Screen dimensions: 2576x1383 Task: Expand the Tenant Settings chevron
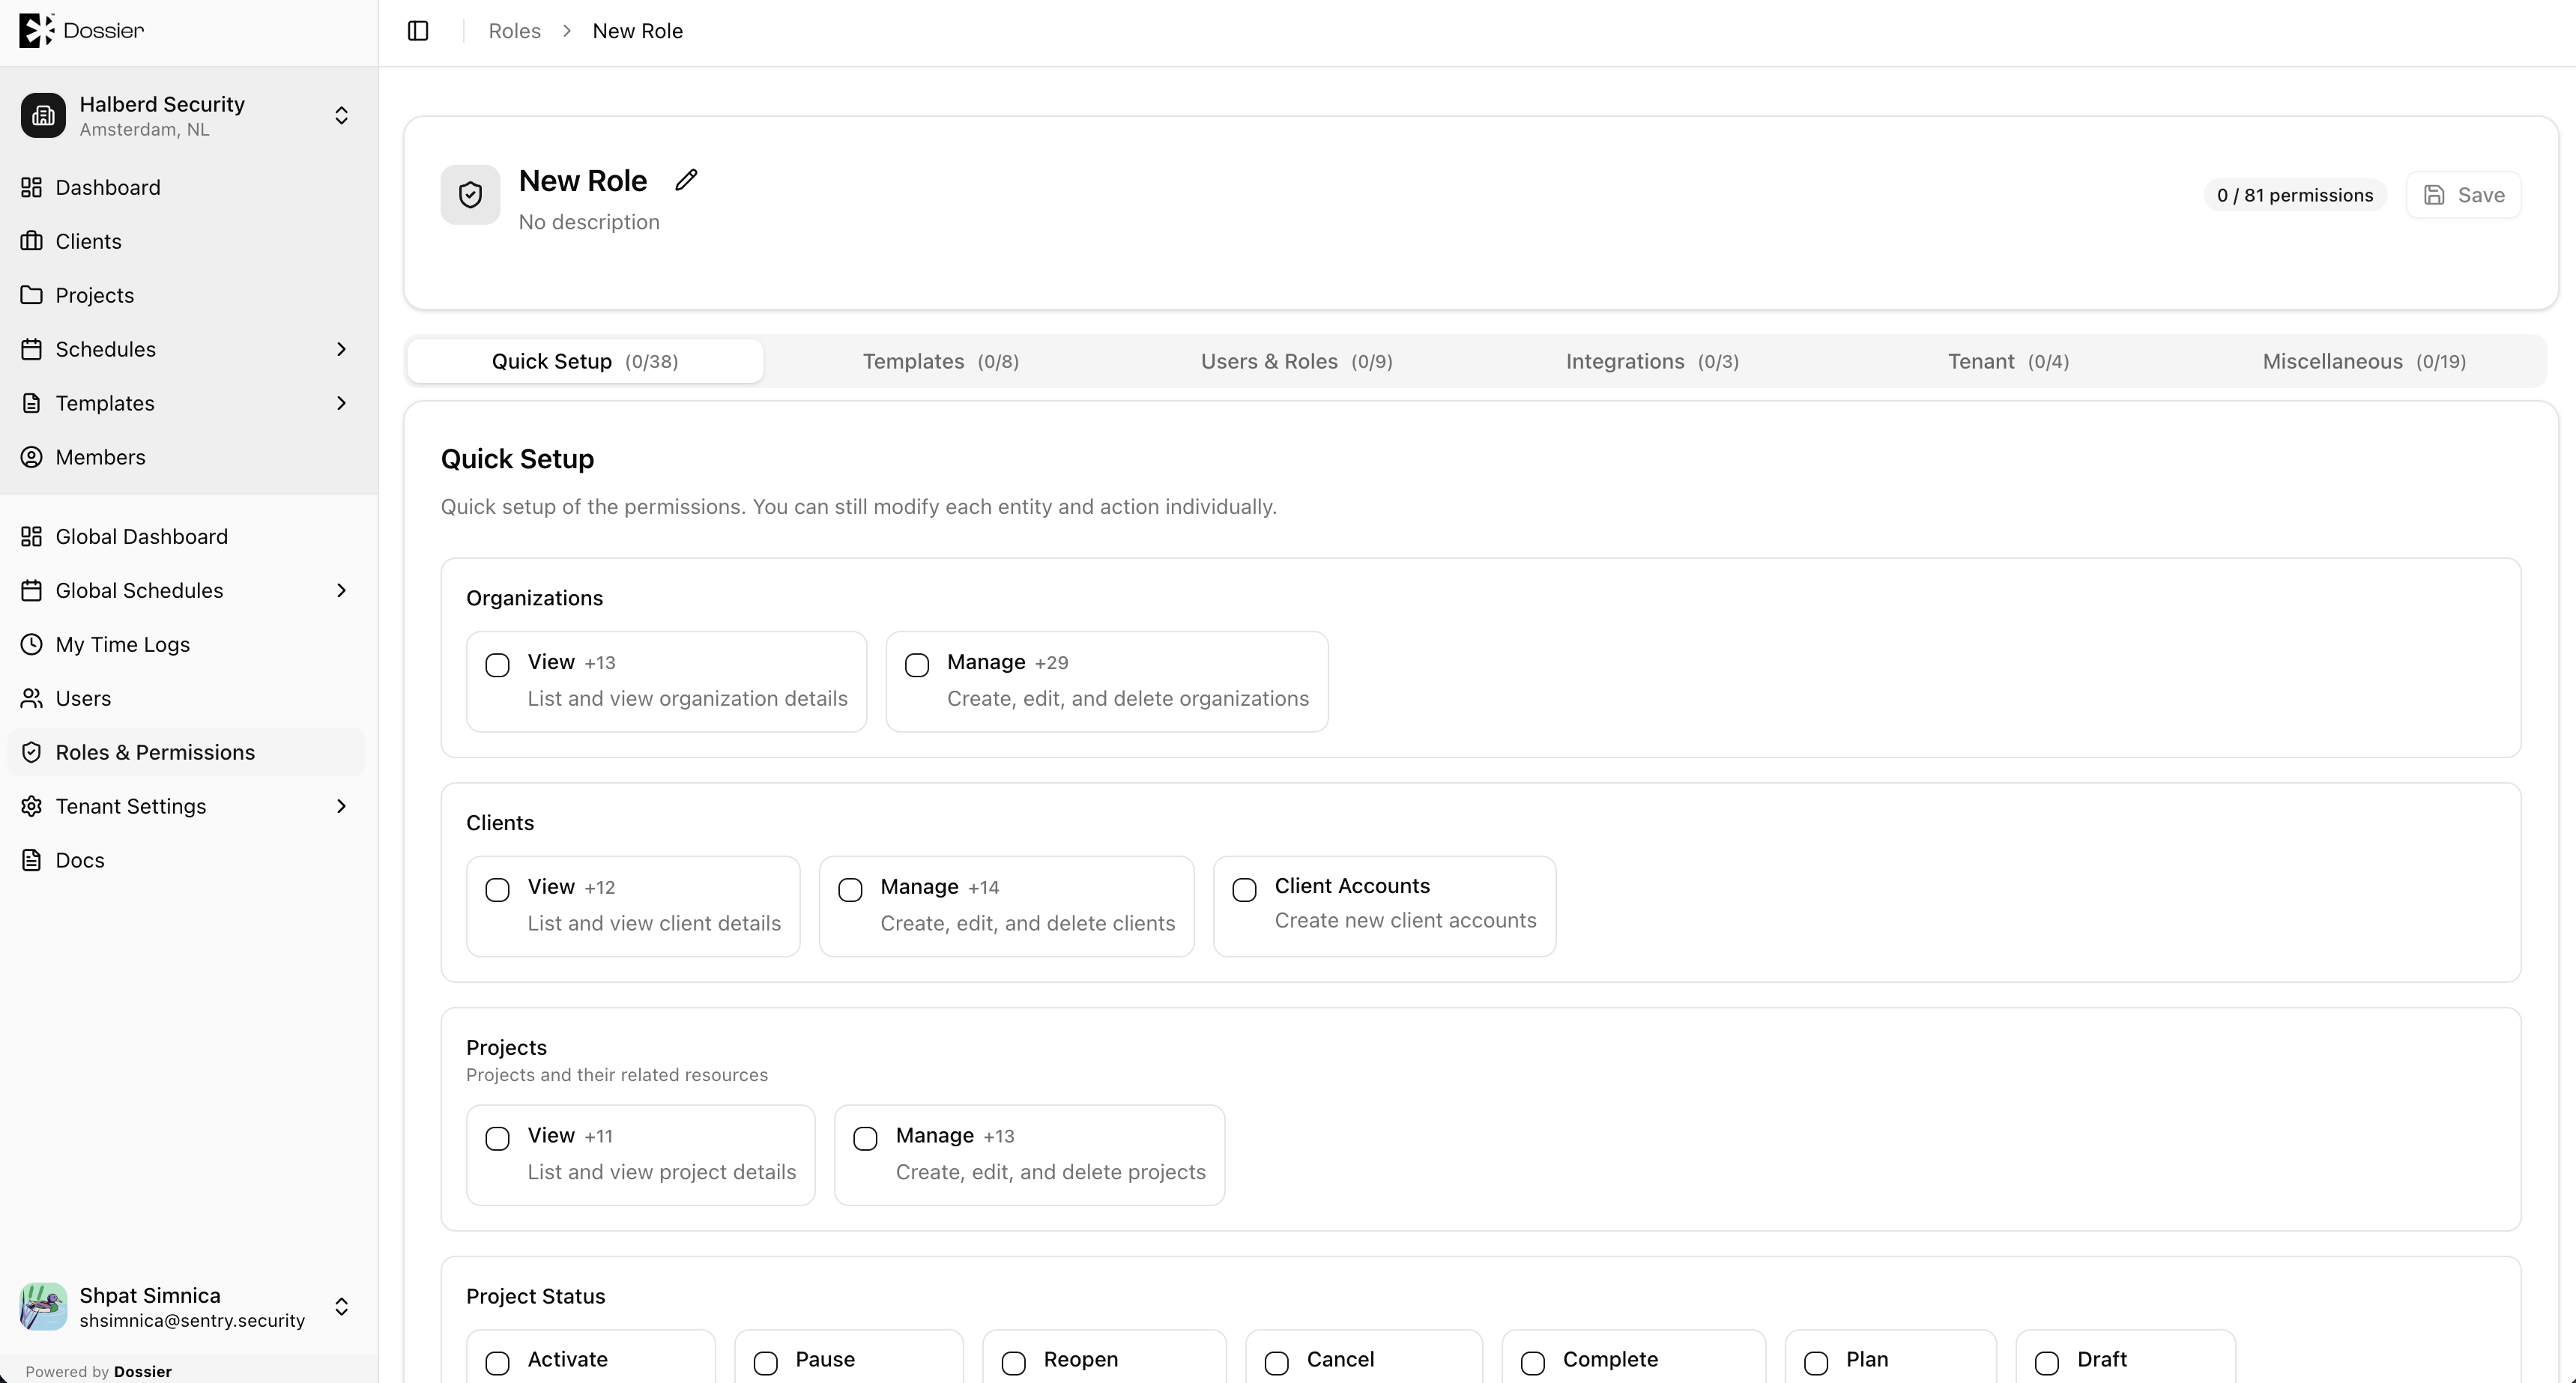click(341, 806)
